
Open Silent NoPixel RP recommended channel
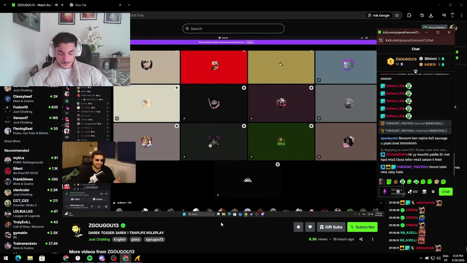(31, 171)
